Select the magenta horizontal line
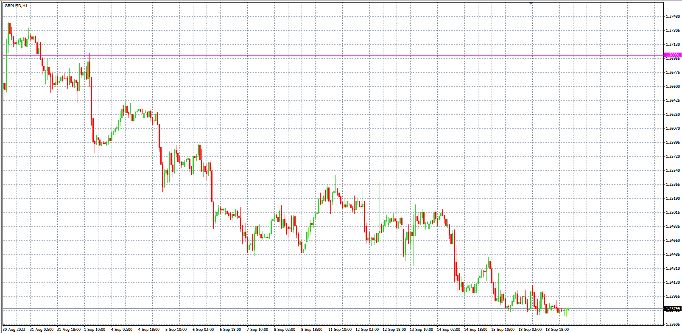Viewport: 682px width, 333px height. [x=339, y=55]
